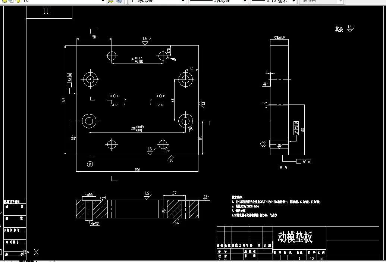Viewport: 386px width, 262px height.
Task: Select the section label A-A
Action: [x=283, y=167]
